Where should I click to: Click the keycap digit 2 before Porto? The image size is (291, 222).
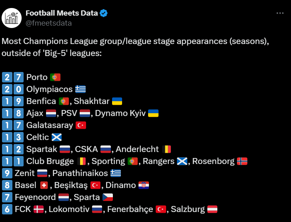point(7,77)
